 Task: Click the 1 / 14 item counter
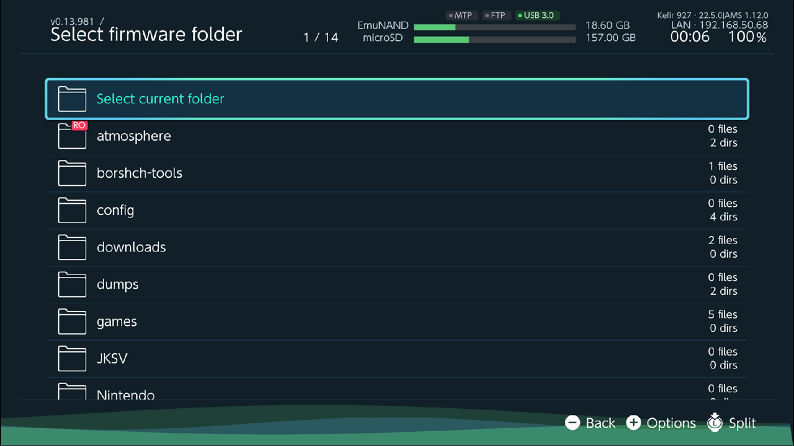321,37
